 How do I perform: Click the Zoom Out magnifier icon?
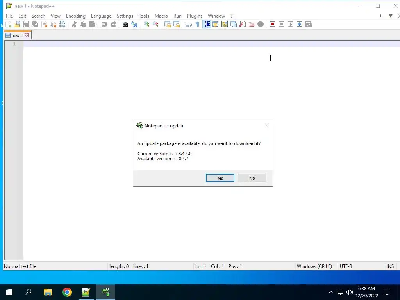(x=155, y=24)
